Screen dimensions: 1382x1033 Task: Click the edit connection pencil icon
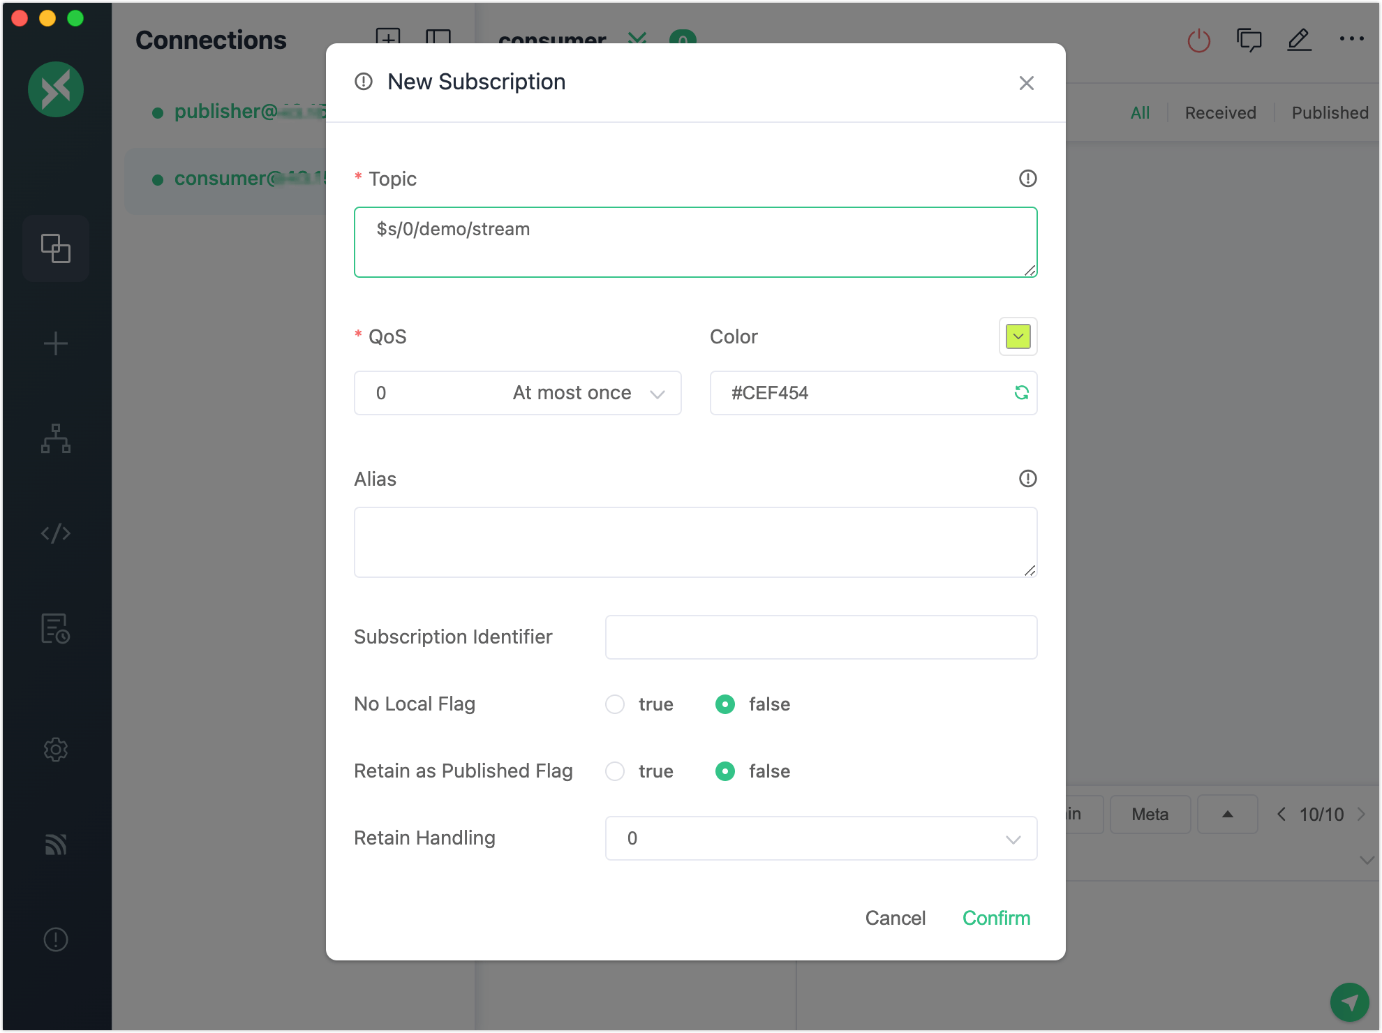click(x=1299, y=40)
